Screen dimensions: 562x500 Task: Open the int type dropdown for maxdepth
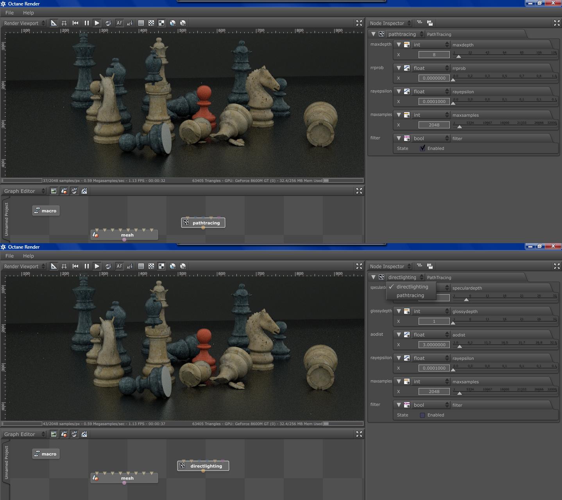click(431, 44)
